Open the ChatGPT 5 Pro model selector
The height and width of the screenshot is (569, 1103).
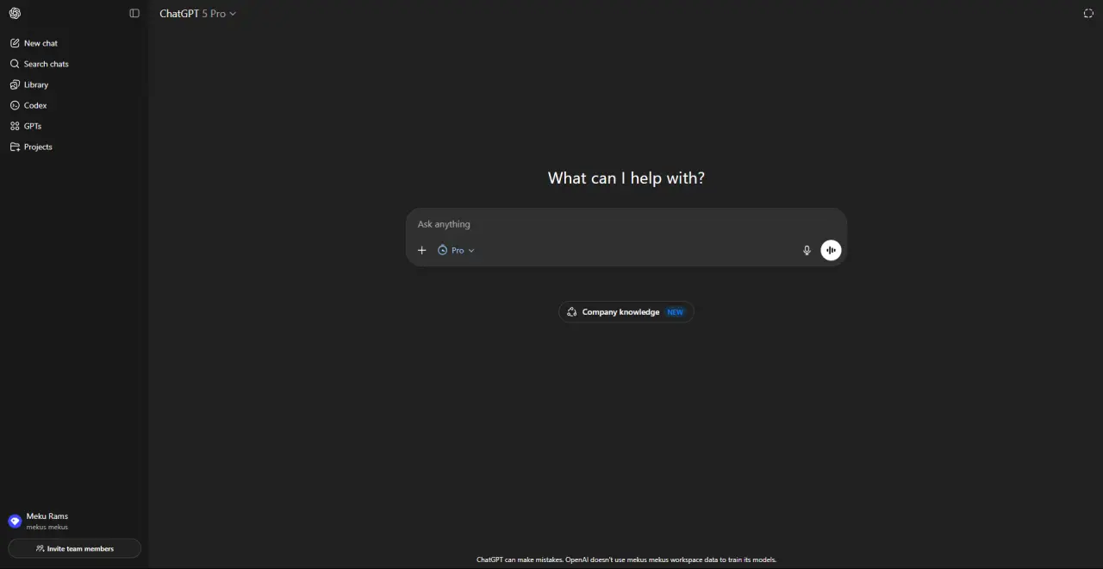point(197,14)
